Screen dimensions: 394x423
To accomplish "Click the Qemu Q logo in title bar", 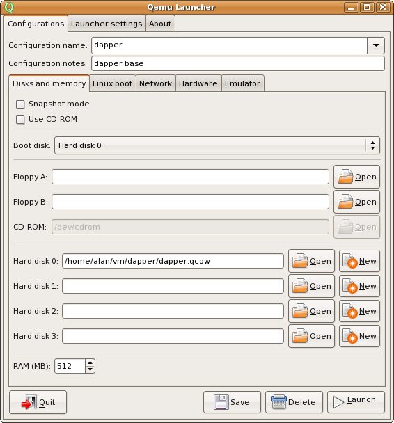I will tap(9, 7).
